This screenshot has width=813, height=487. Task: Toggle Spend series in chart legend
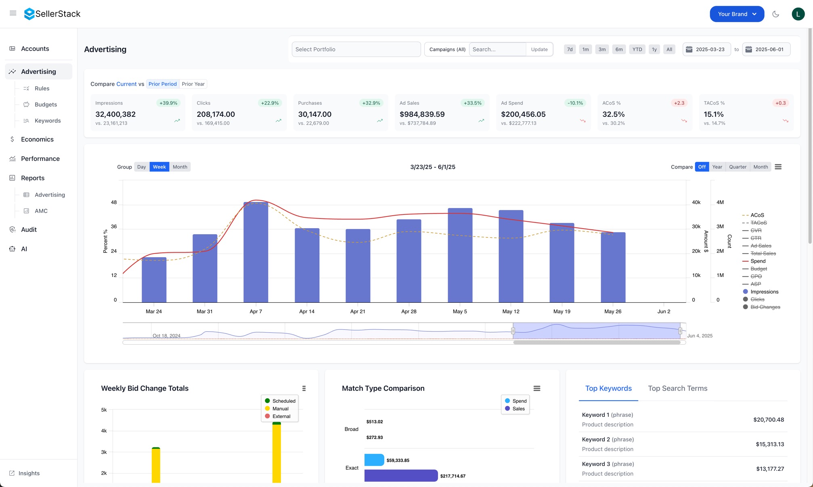(754, 261)
